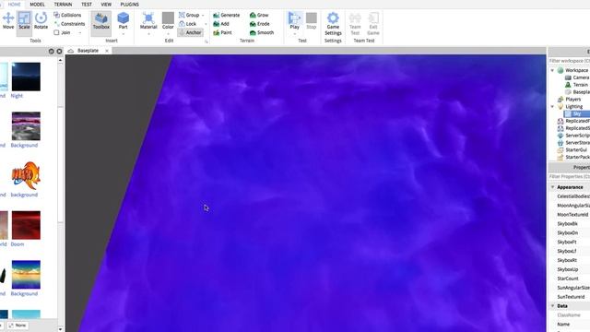Click the terrain Smooth tool
This screenshot has height=332, width=590.
pos(262,33)
